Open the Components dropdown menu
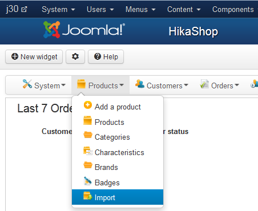 (x=235, y=9)
